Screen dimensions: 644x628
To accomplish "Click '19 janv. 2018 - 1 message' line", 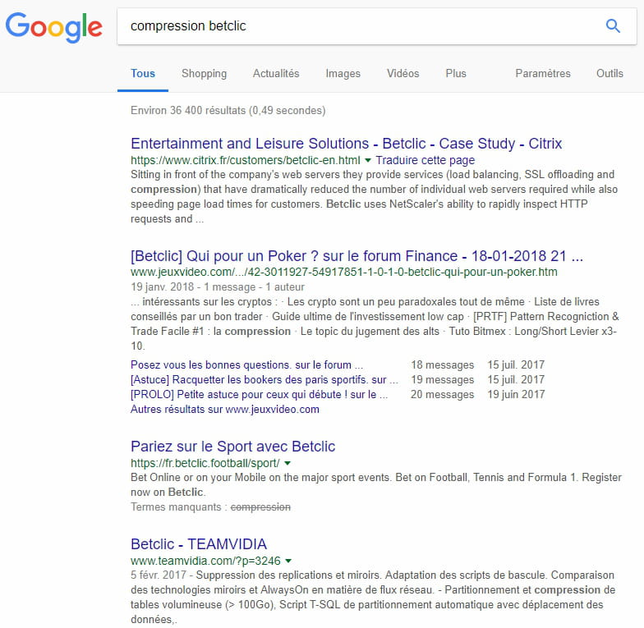I will tap(218, 287).
